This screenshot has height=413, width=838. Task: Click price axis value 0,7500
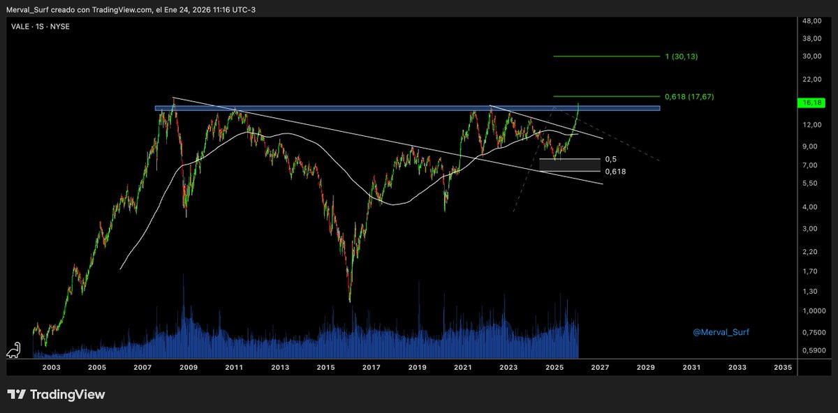pyautogui.click(x=813, y=331)
